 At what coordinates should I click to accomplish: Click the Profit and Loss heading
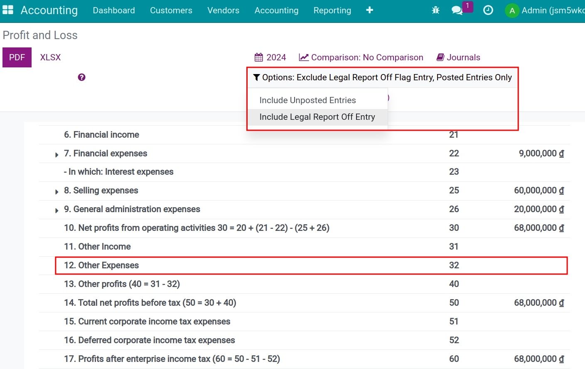[40, 35]
